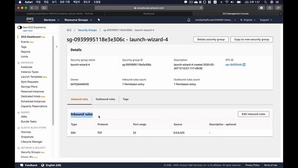Collapse the INSTANCES sidebar section
The width and height of the screenshot is (298, 168).
point(19,63)
